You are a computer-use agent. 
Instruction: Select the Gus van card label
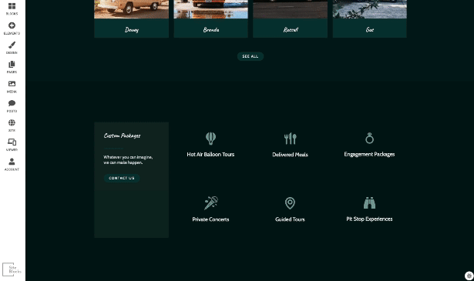click(x=370, y=29)
